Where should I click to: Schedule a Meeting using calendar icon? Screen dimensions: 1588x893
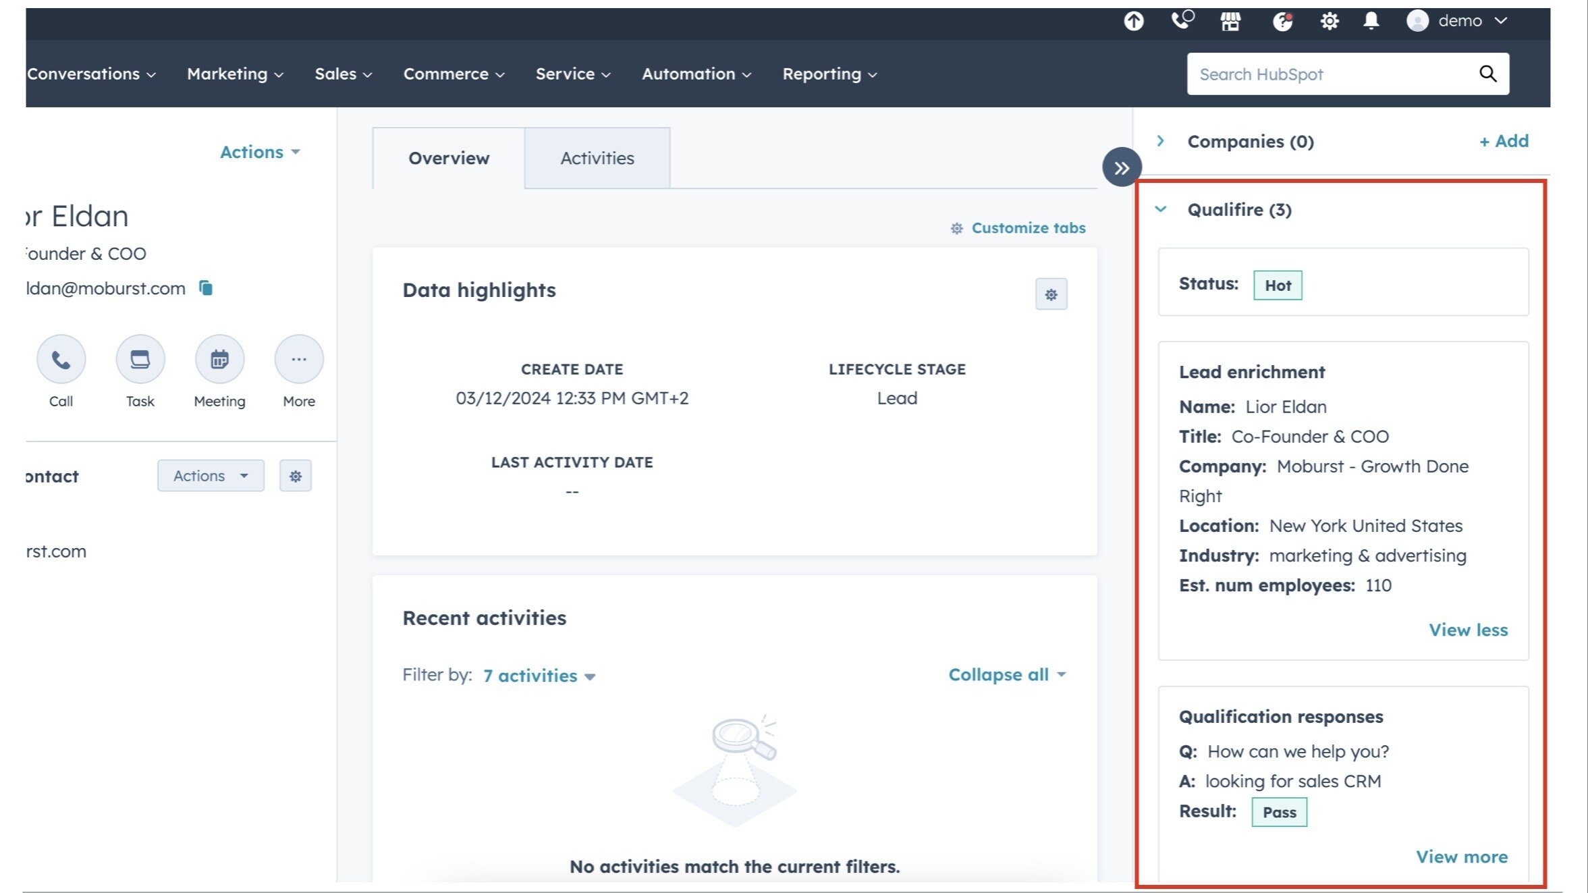[219, 360]
